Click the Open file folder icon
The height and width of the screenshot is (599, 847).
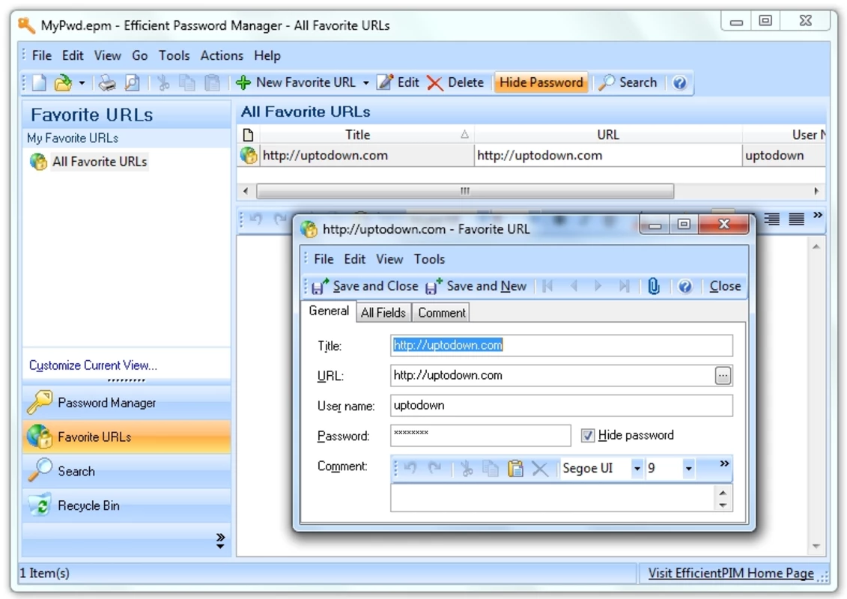pos(63,82)
